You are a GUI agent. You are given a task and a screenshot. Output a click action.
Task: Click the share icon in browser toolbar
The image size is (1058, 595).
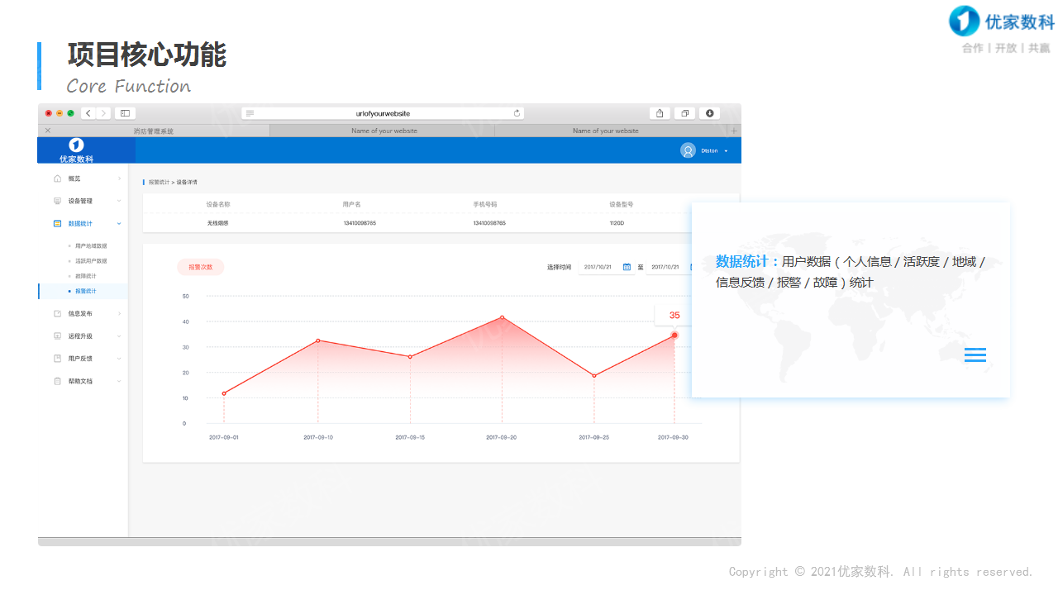click(660, 113)
